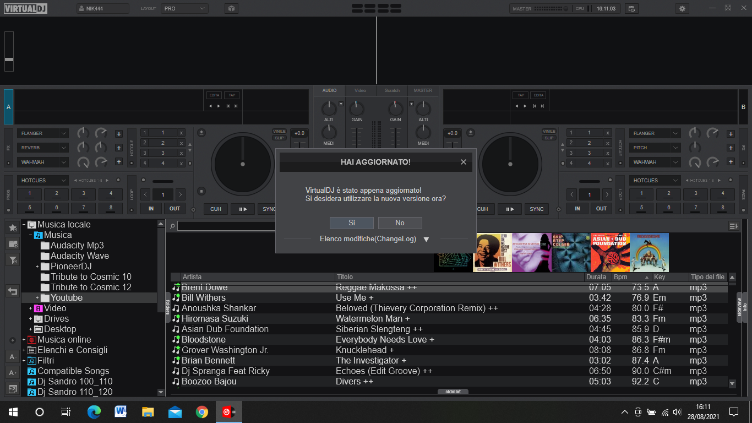Viewport: 752px width, 423px height.
Task: Click the favorite folder star icon in browser sidebar
Action: [13, 227]
